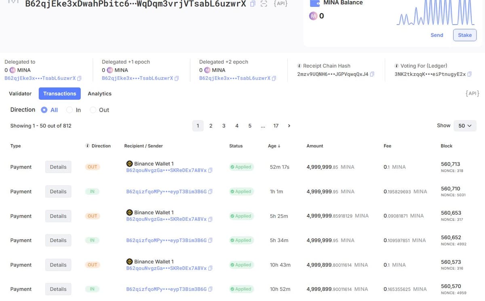
Task: Open the Delegated to address link
Action: point(40,78)
